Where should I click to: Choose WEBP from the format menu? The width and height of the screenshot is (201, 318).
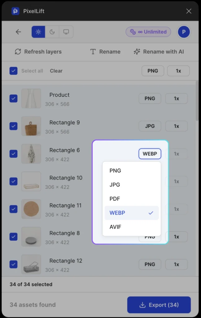point(132,213)
